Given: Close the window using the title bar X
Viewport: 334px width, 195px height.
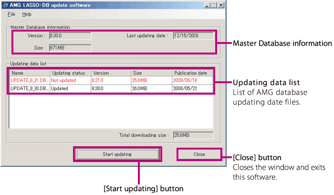Looking at the screenshot, I should 220,5.
